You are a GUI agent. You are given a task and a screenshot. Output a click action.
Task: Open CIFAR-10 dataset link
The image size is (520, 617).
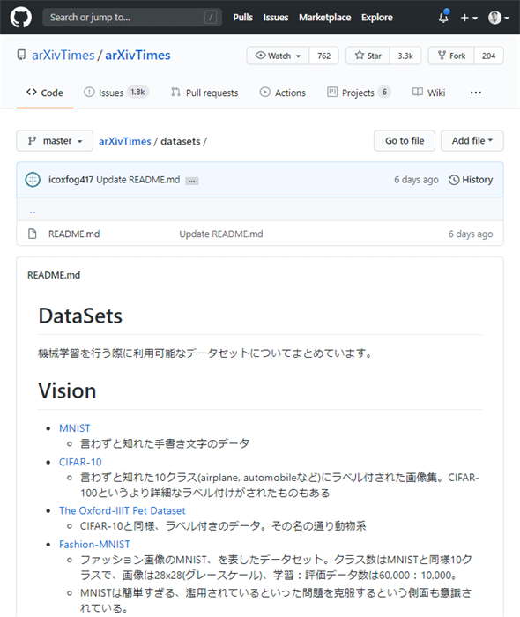tap(80, 462)
